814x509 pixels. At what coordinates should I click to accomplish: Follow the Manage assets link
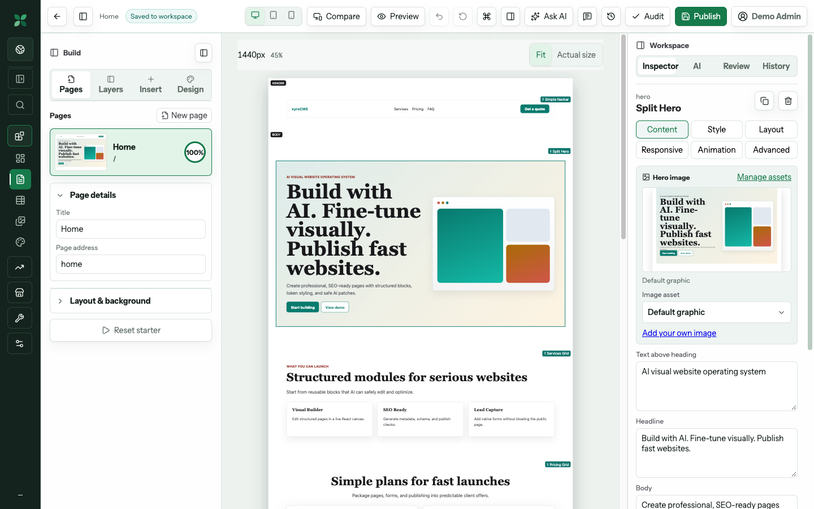tap(764, 177)
